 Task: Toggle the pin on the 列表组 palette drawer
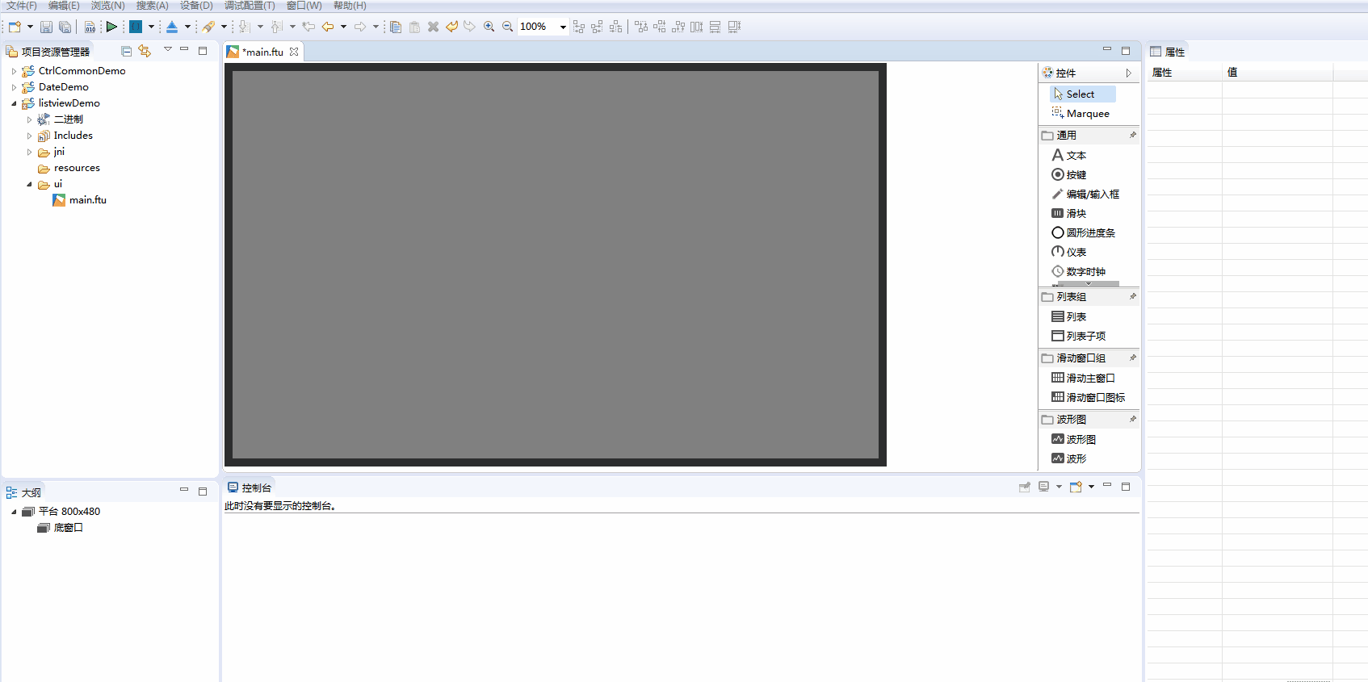1132,296
